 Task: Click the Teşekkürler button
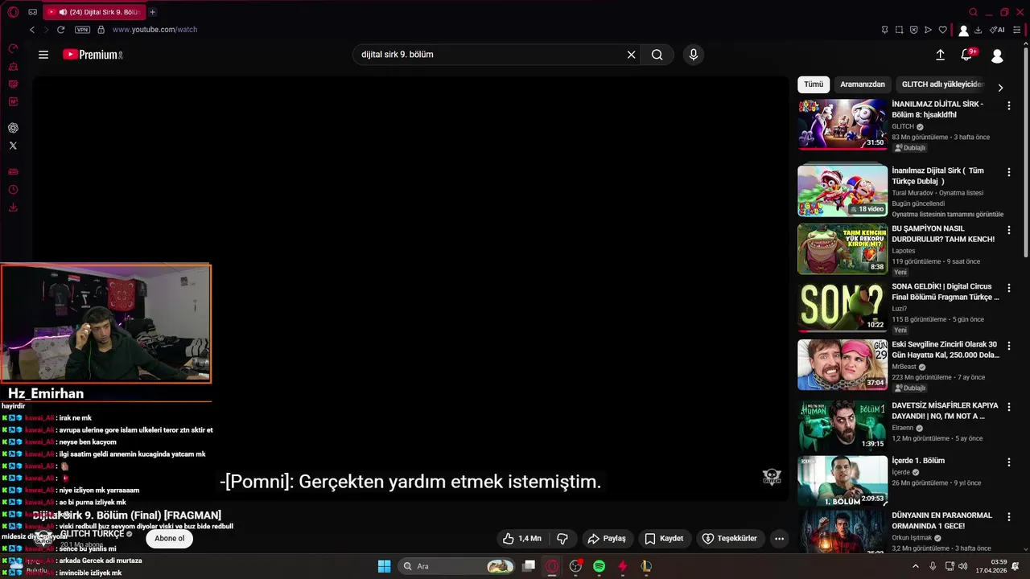729,539
